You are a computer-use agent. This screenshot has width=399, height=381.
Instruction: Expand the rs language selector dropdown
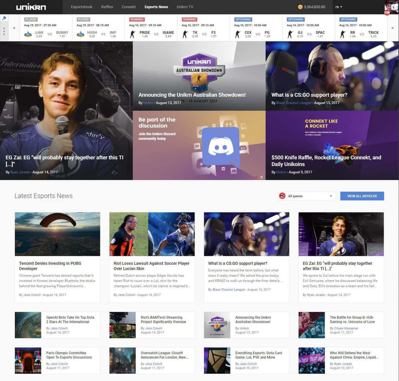pos(339,7)
